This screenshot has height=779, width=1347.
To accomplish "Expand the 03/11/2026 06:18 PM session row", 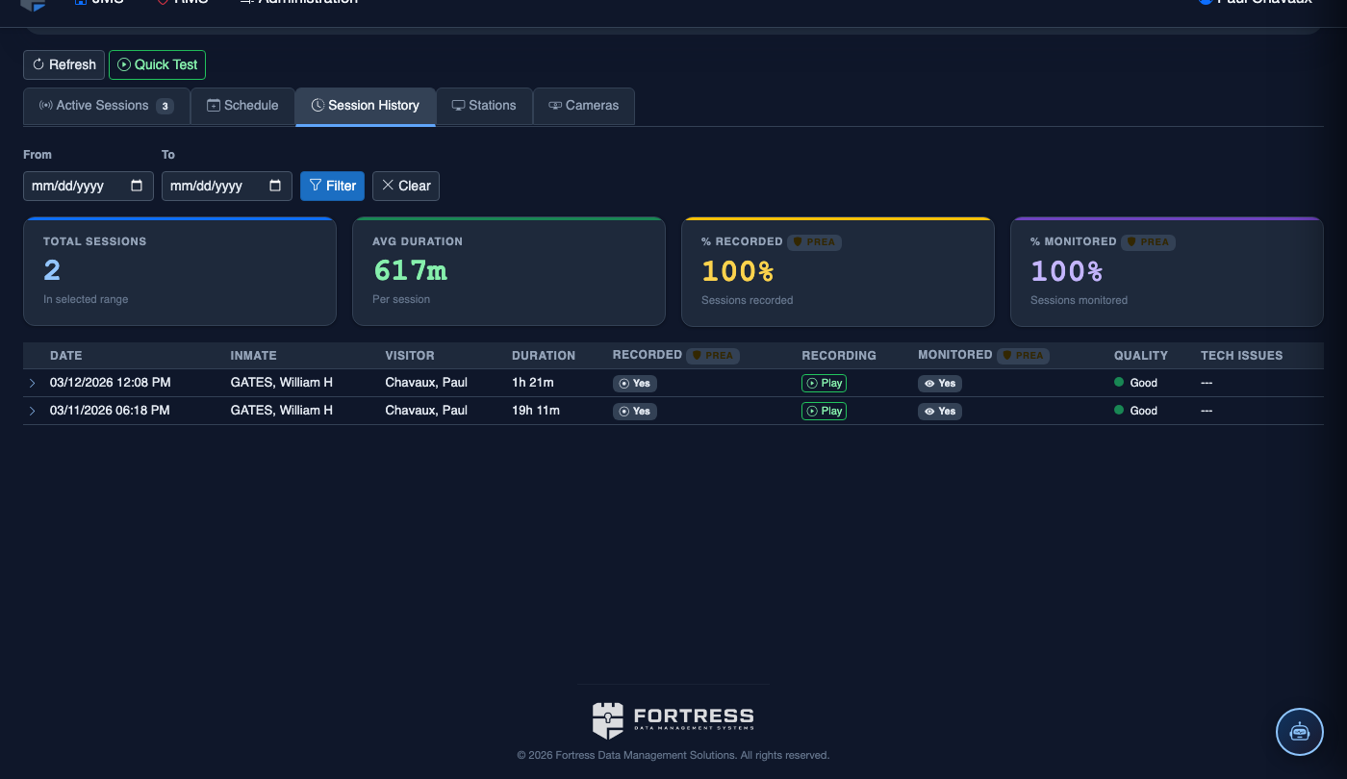I will click(32, 411).
